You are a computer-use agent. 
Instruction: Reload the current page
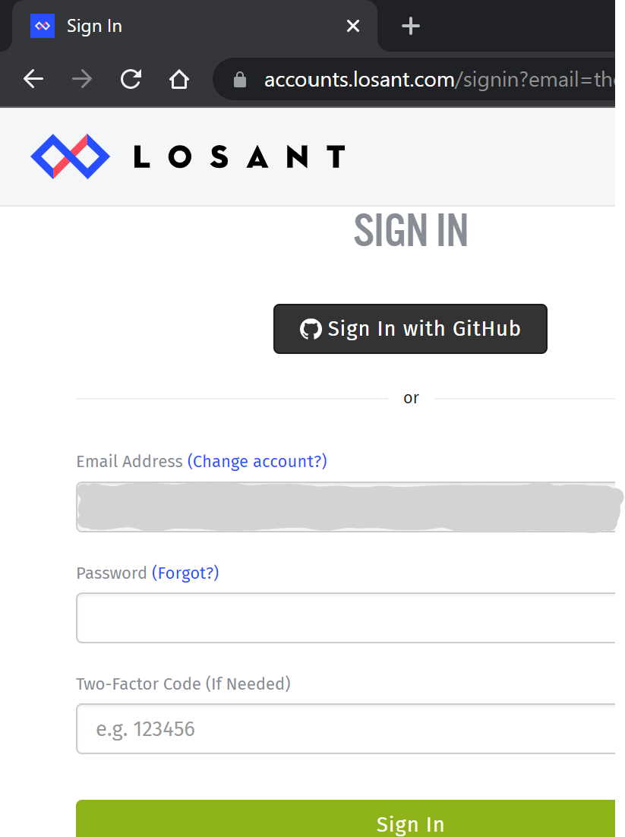pos(131,79)
